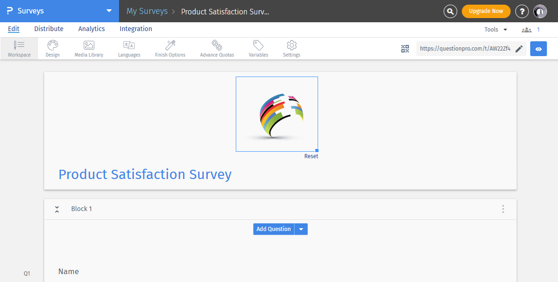
Task: Expand the Add Question dropdown arrow
Action: tap(301, 229)
